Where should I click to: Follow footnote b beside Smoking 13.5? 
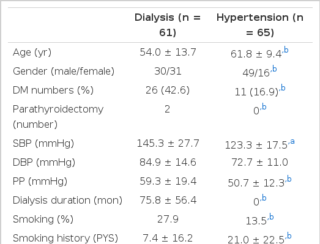click(x=271, y=216)
